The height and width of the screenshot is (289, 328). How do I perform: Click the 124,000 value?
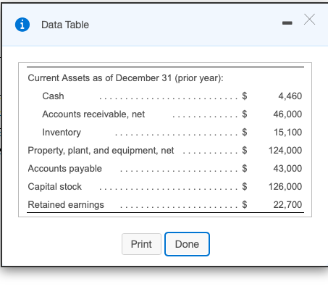(x=285, y=151)
